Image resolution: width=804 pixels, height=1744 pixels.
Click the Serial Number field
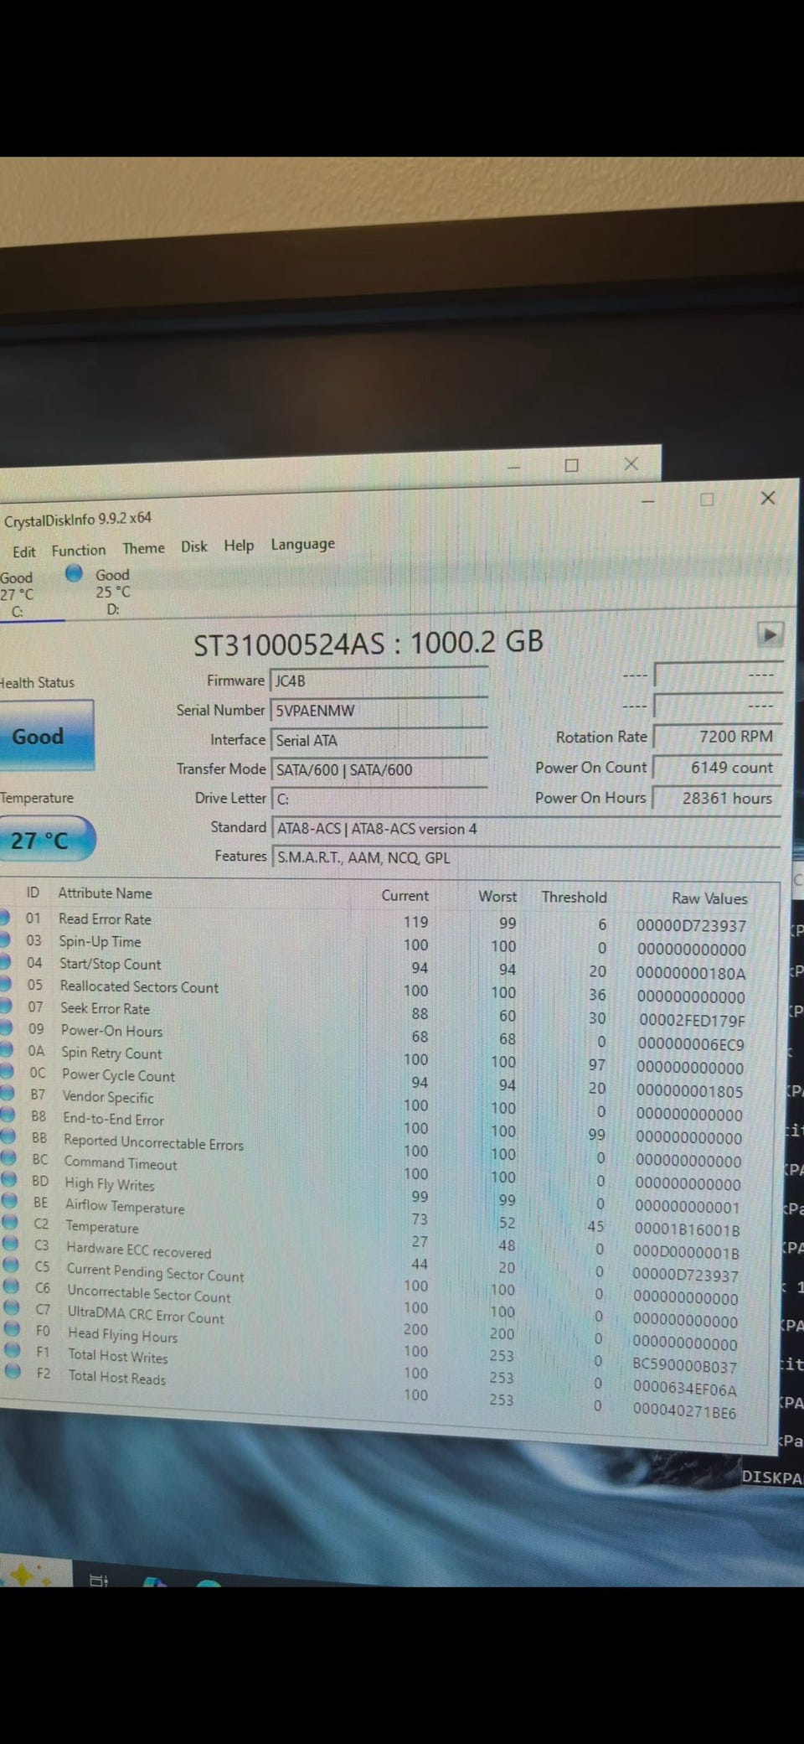coord(379,711)
